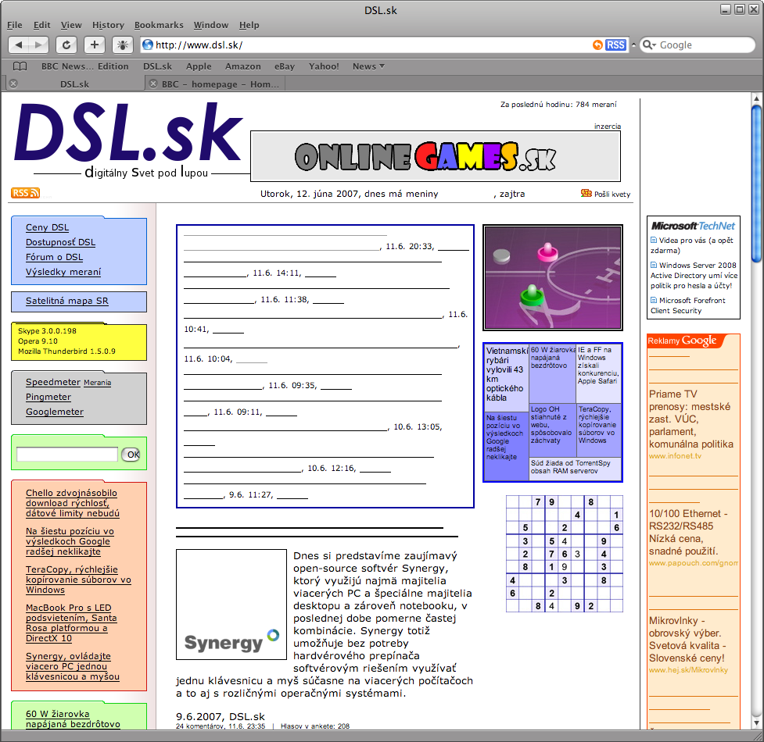Click the globe site icon in address bar
Viewport: 764px width, 742px height.
click(x=147, y=45)
